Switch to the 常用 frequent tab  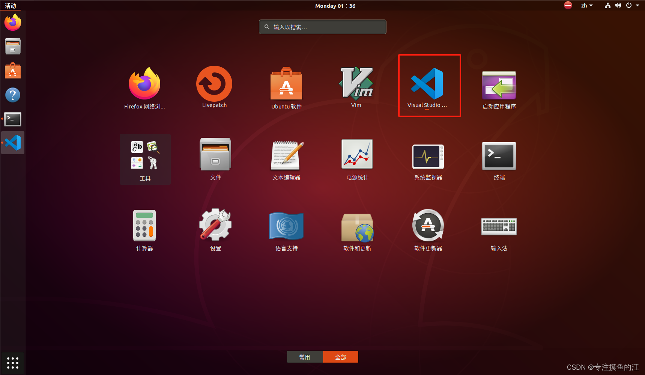pos(305,357)
